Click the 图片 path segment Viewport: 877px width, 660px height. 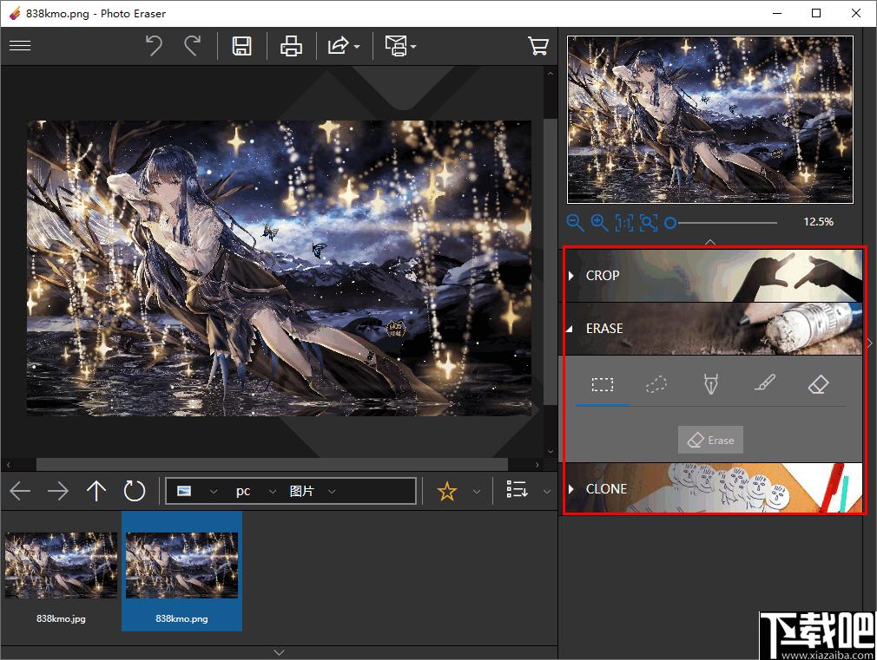pyautogui.click(x=301, y=491)
